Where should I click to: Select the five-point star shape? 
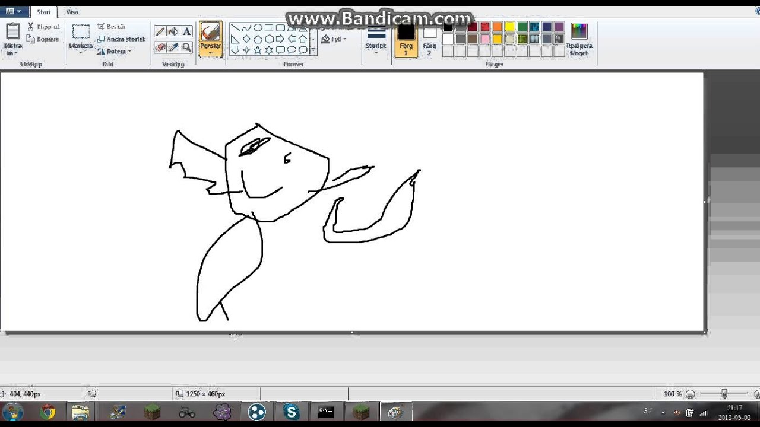pos(258,50)
